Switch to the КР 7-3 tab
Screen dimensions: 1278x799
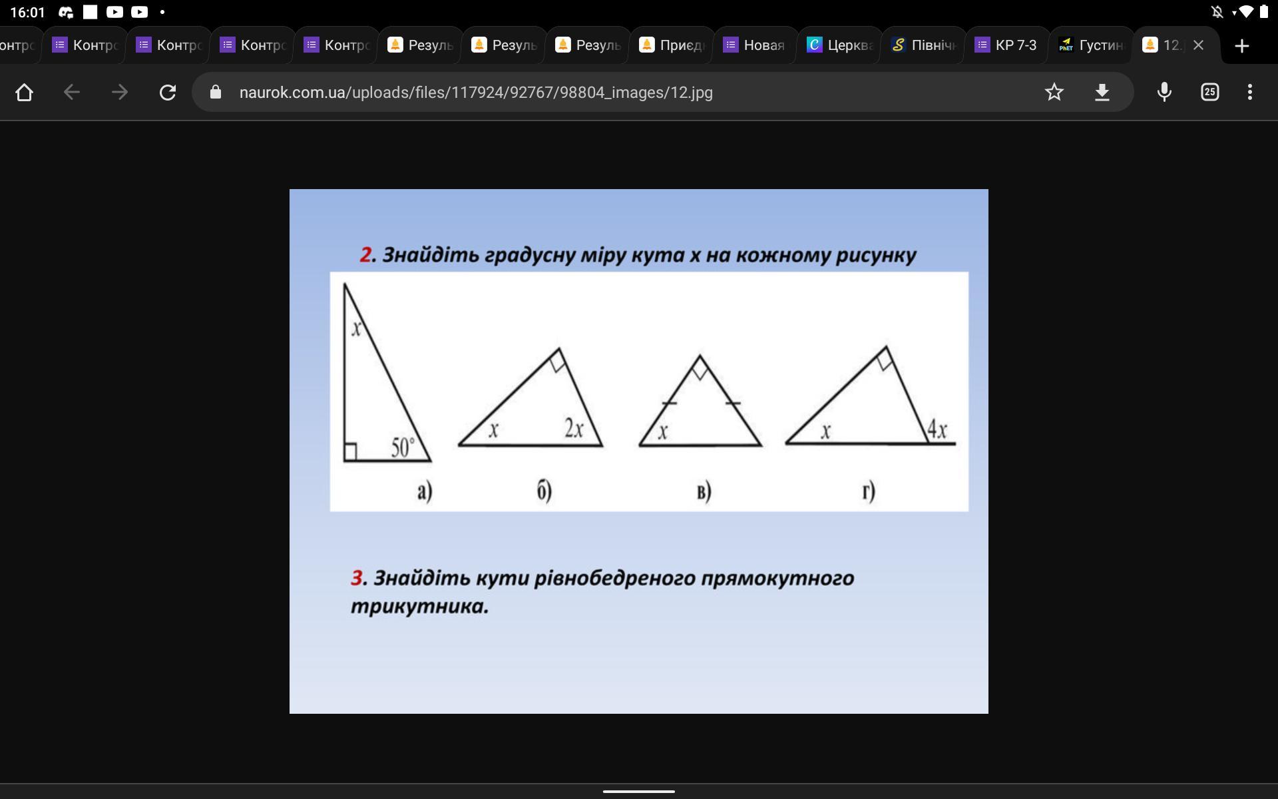[x=1006, y=45]
